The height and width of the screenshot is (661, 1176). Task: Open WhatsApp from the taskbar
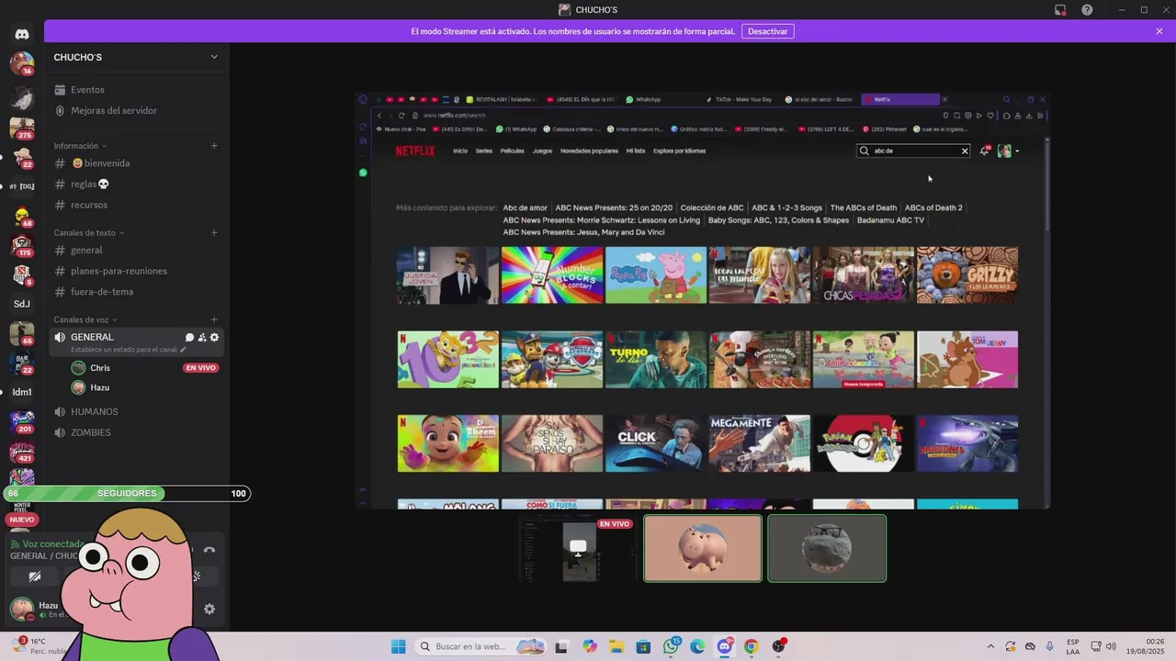point(671,646)
